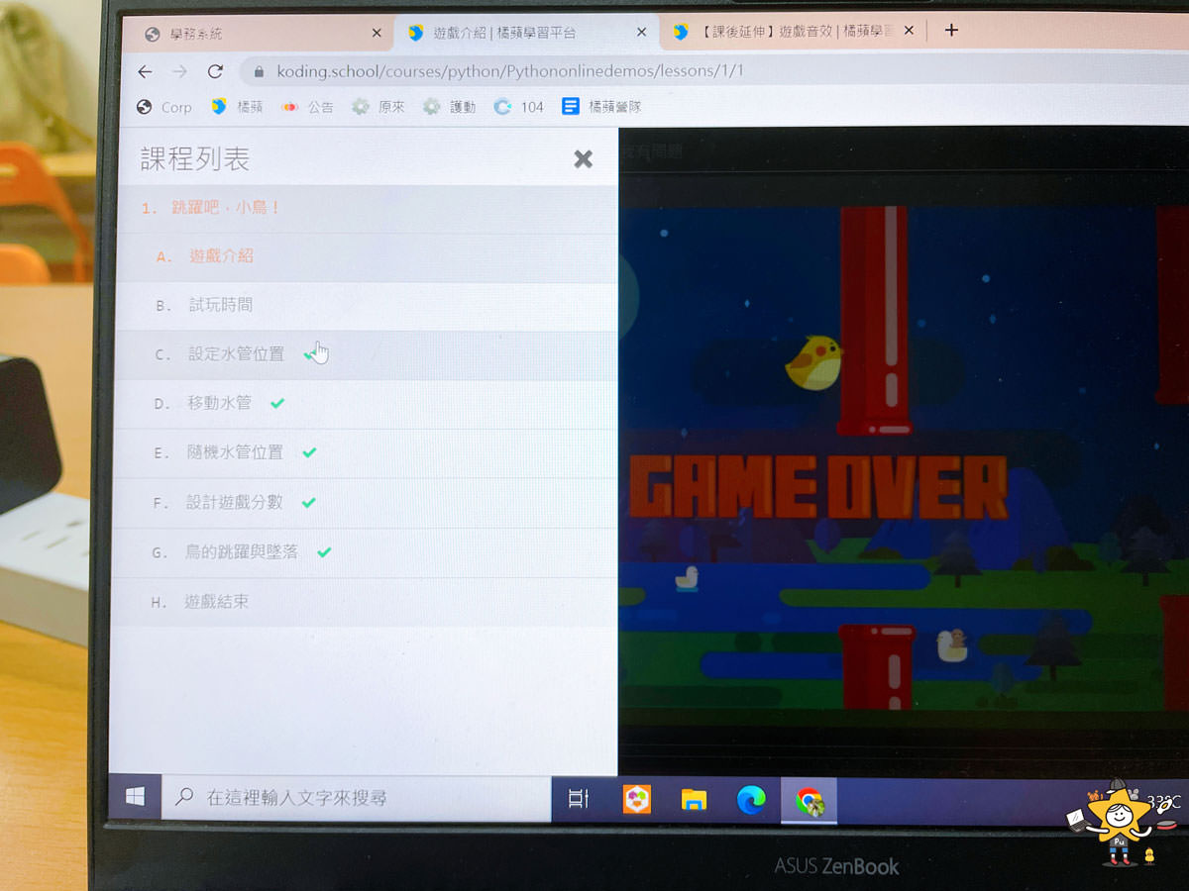This screenshot has width=1189, height=891.
Task: Click the yellow bird in the game
Action: click(x=814, y=362)
